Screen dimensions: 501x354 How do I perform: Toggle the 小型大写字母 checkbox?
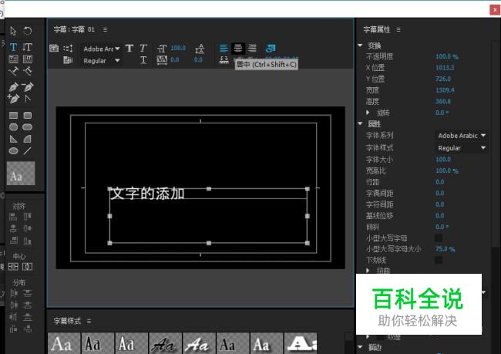[x=439, y=238]
